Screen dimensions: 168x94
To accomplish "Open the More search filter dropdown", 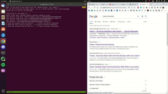I will pos(129,22).
